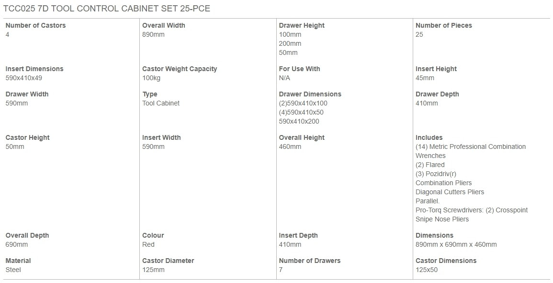This screenshot has height=283, width=553.
Task: Select the Castor Height value 50mm
Action: 15,147
